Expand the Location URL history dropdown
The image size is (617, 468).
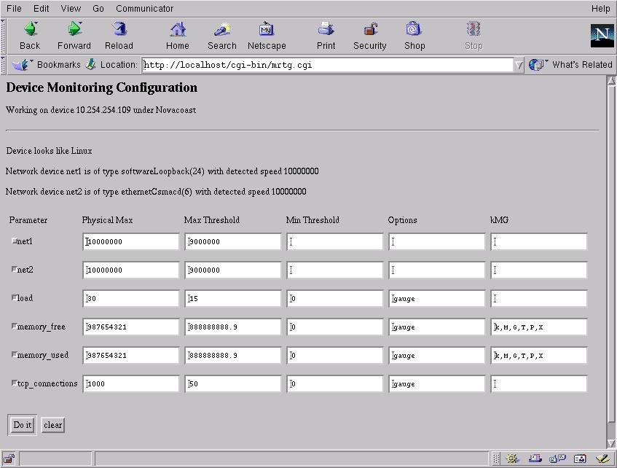519,65
